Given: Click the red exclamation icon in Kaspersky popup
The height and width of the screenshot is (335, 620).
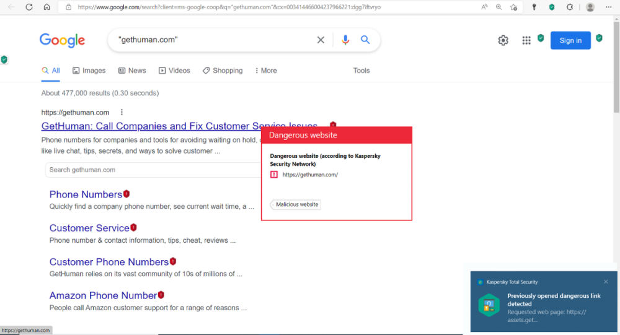Looking at the screenshot, I should pos(274,175).
